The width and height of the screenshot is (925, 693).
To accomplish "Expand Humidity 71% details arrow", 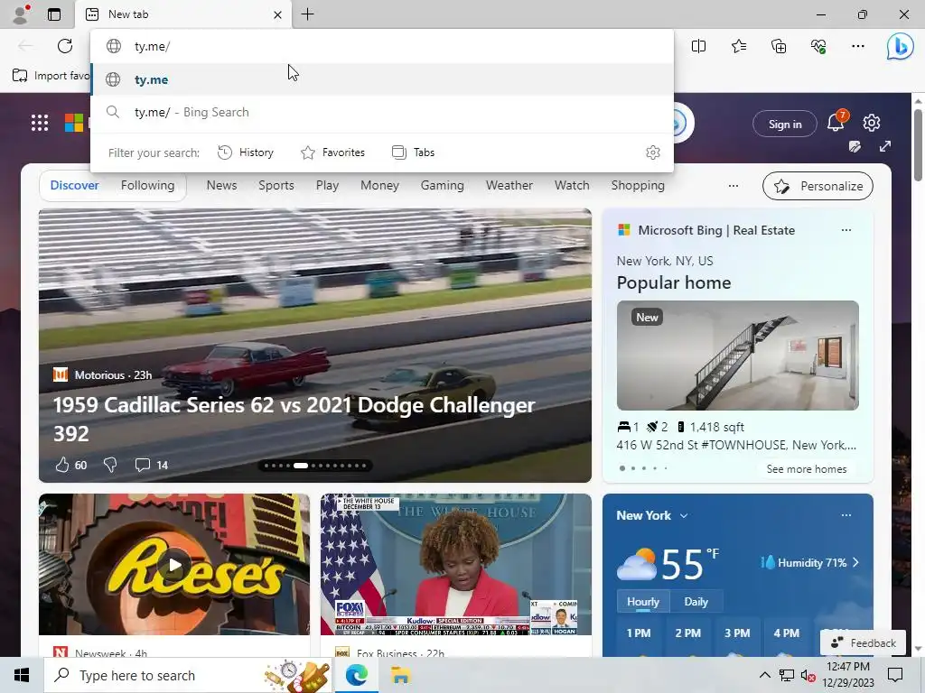I will click(856, 563).
